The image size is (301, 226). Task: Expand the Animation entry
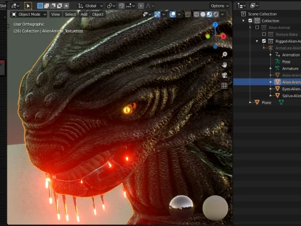271,55
